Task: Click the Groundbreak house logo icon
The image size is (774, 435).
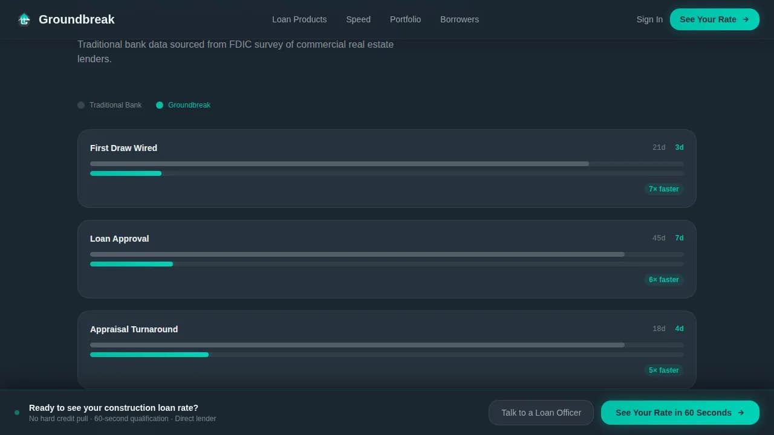Action: coord(24,19)
